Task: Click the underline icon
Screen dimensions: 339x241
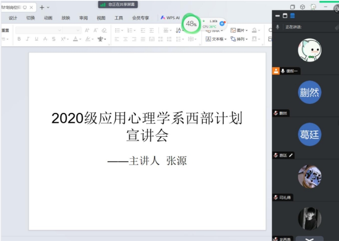Action: coord(36,39)
